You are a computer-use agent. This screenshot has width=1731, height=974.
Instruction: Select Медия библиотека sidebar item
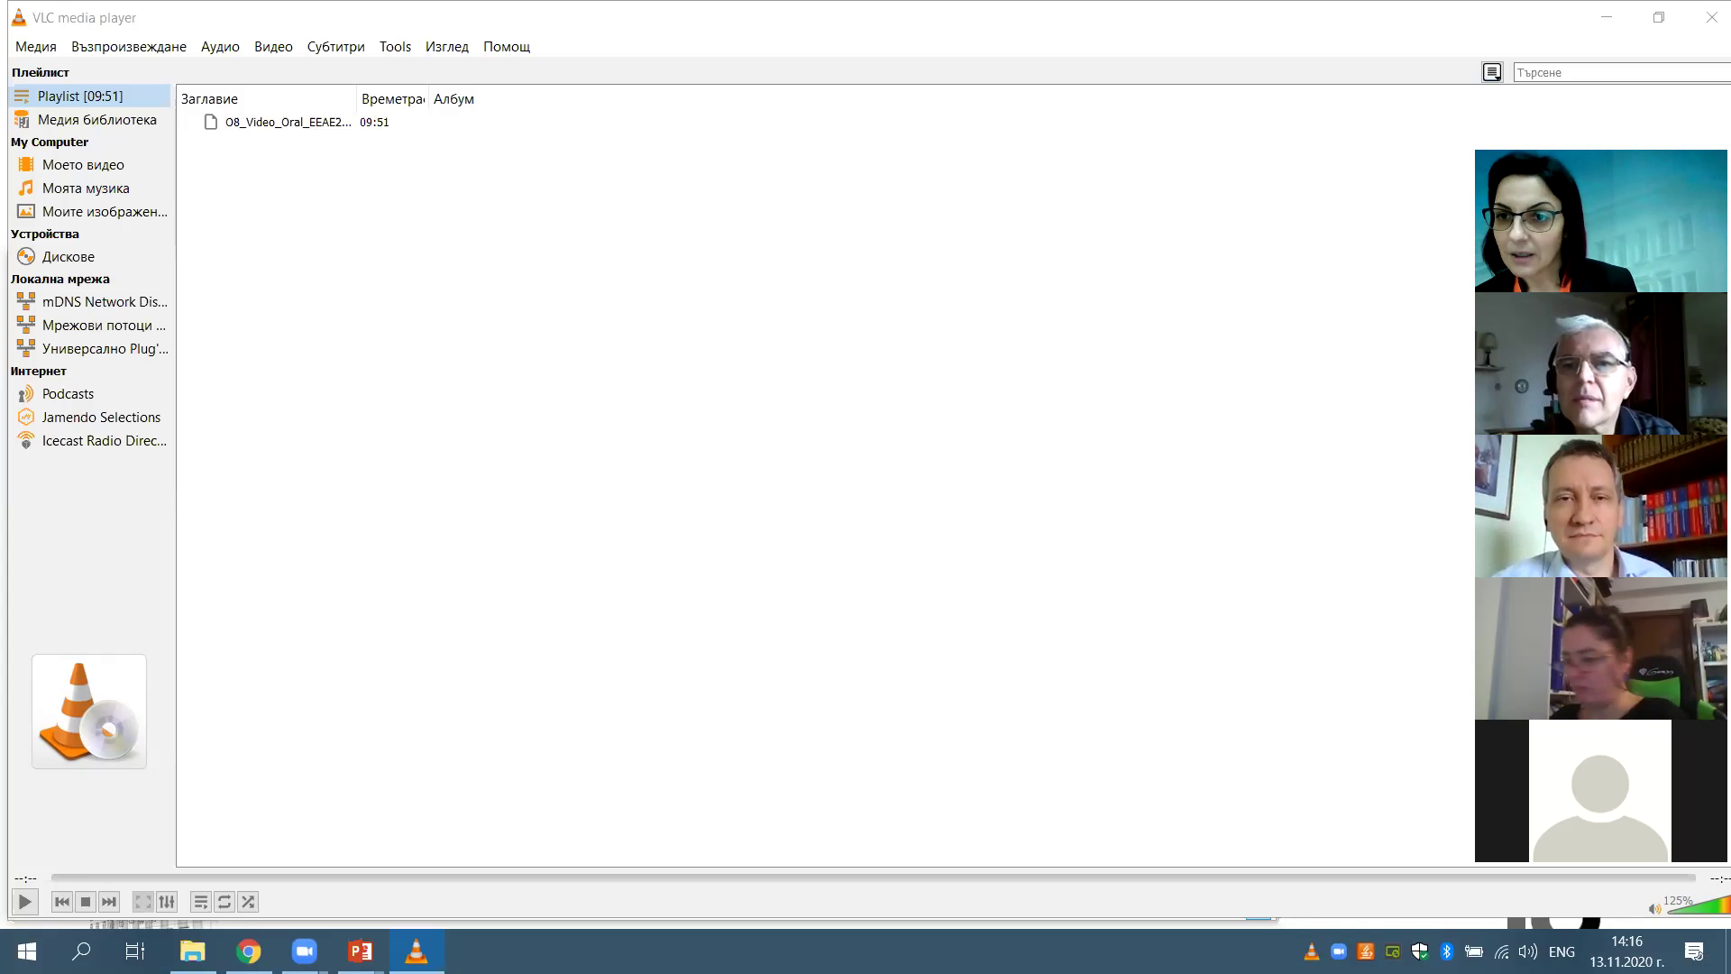point(96,120)
